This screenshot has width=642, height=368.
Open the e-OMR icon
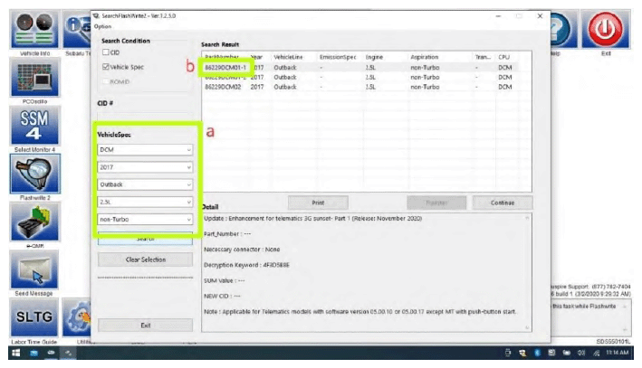pyautogui.click(x=34, y=222)
